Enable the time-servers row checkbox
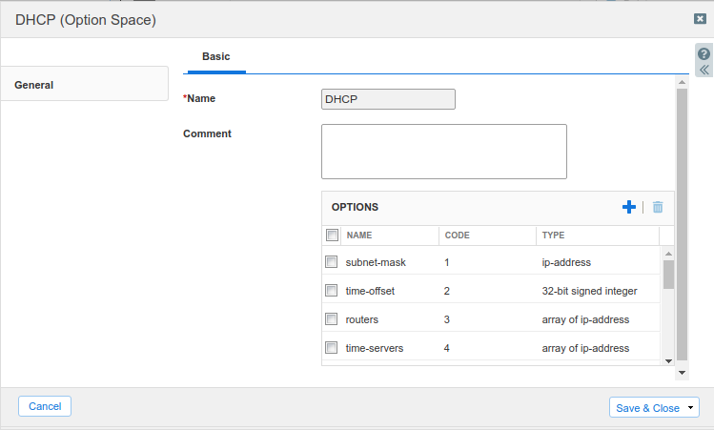The height and width of the screenshot is (430, 714). 332,348
